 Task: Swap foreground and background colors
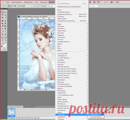(x=5, y=43)
